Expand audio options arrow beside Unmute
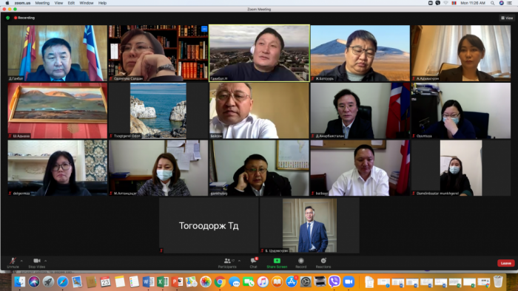 pyautogui.click(x=21, y=261)
